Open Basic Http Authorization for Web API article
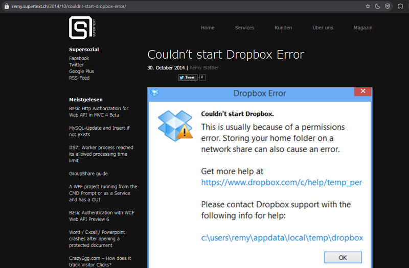This screenshot has height=268, width=409. pos(99,112)
